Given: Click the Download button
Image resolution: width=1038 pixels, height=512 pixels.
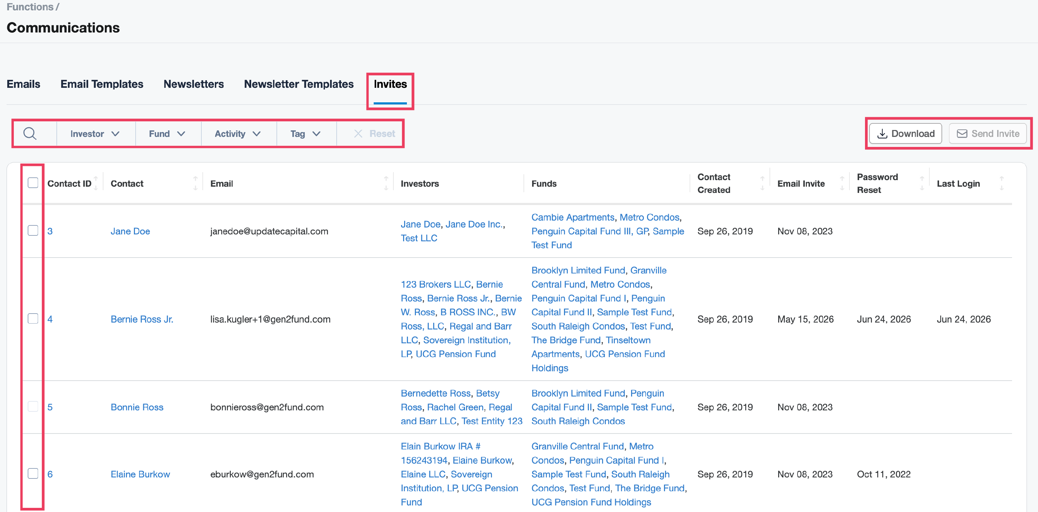Looking at the screenshot, I should coord(905,134).
